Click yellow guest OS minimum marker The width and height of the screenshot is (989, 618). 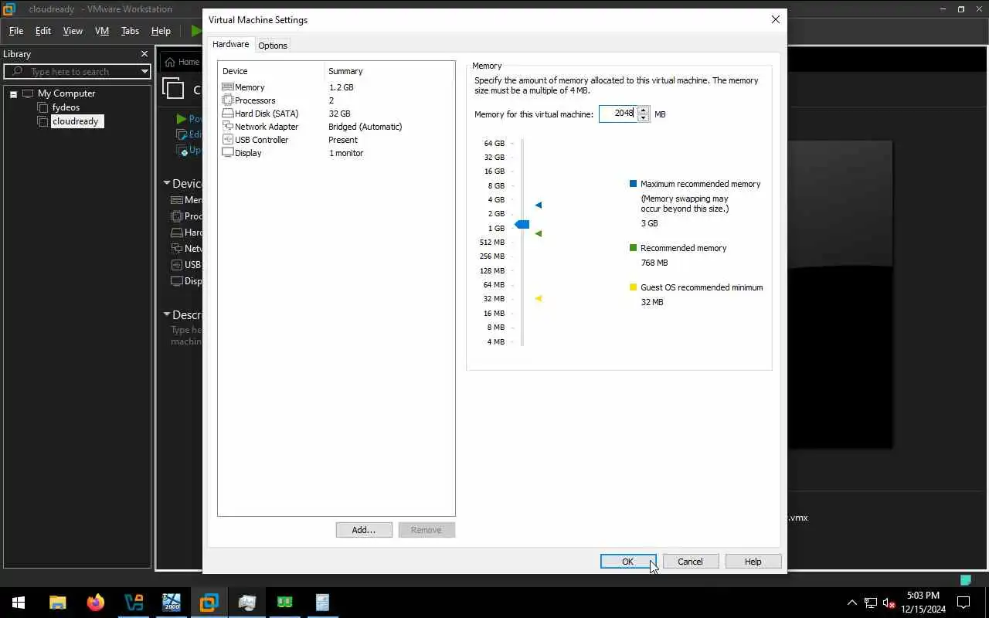539,298
